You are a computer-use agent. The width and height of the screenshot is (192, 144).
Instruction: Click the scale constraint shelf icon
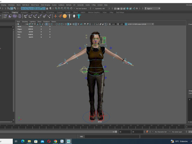pos(40,16)
